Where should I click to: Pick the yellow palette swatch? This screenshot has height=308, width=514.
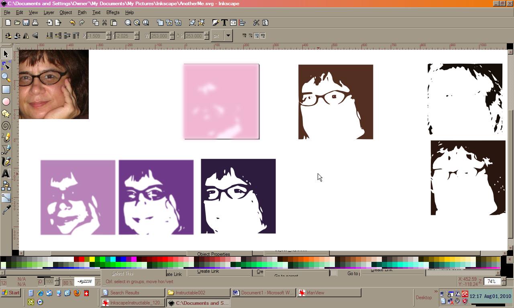pyautogui.click(x=92, y=259)
